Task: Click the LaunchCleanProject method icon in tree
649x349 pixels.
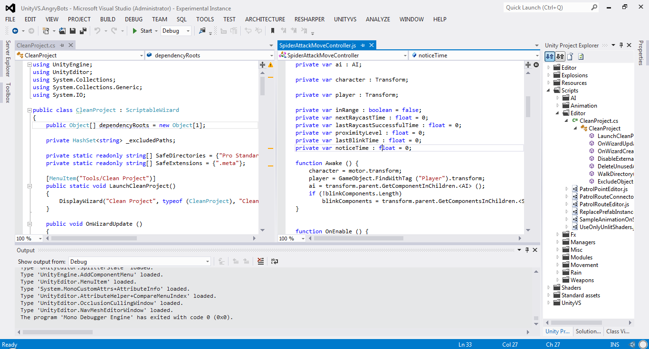Action: [x=592, y=136]
